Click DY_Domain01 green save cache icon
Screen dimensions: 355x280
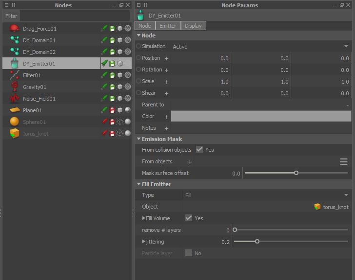point(112,40)
